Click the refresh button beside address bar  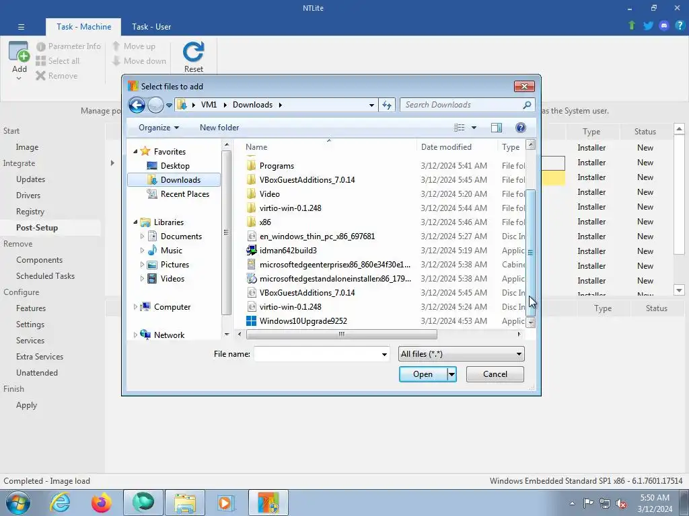click(x=387, y=105)
